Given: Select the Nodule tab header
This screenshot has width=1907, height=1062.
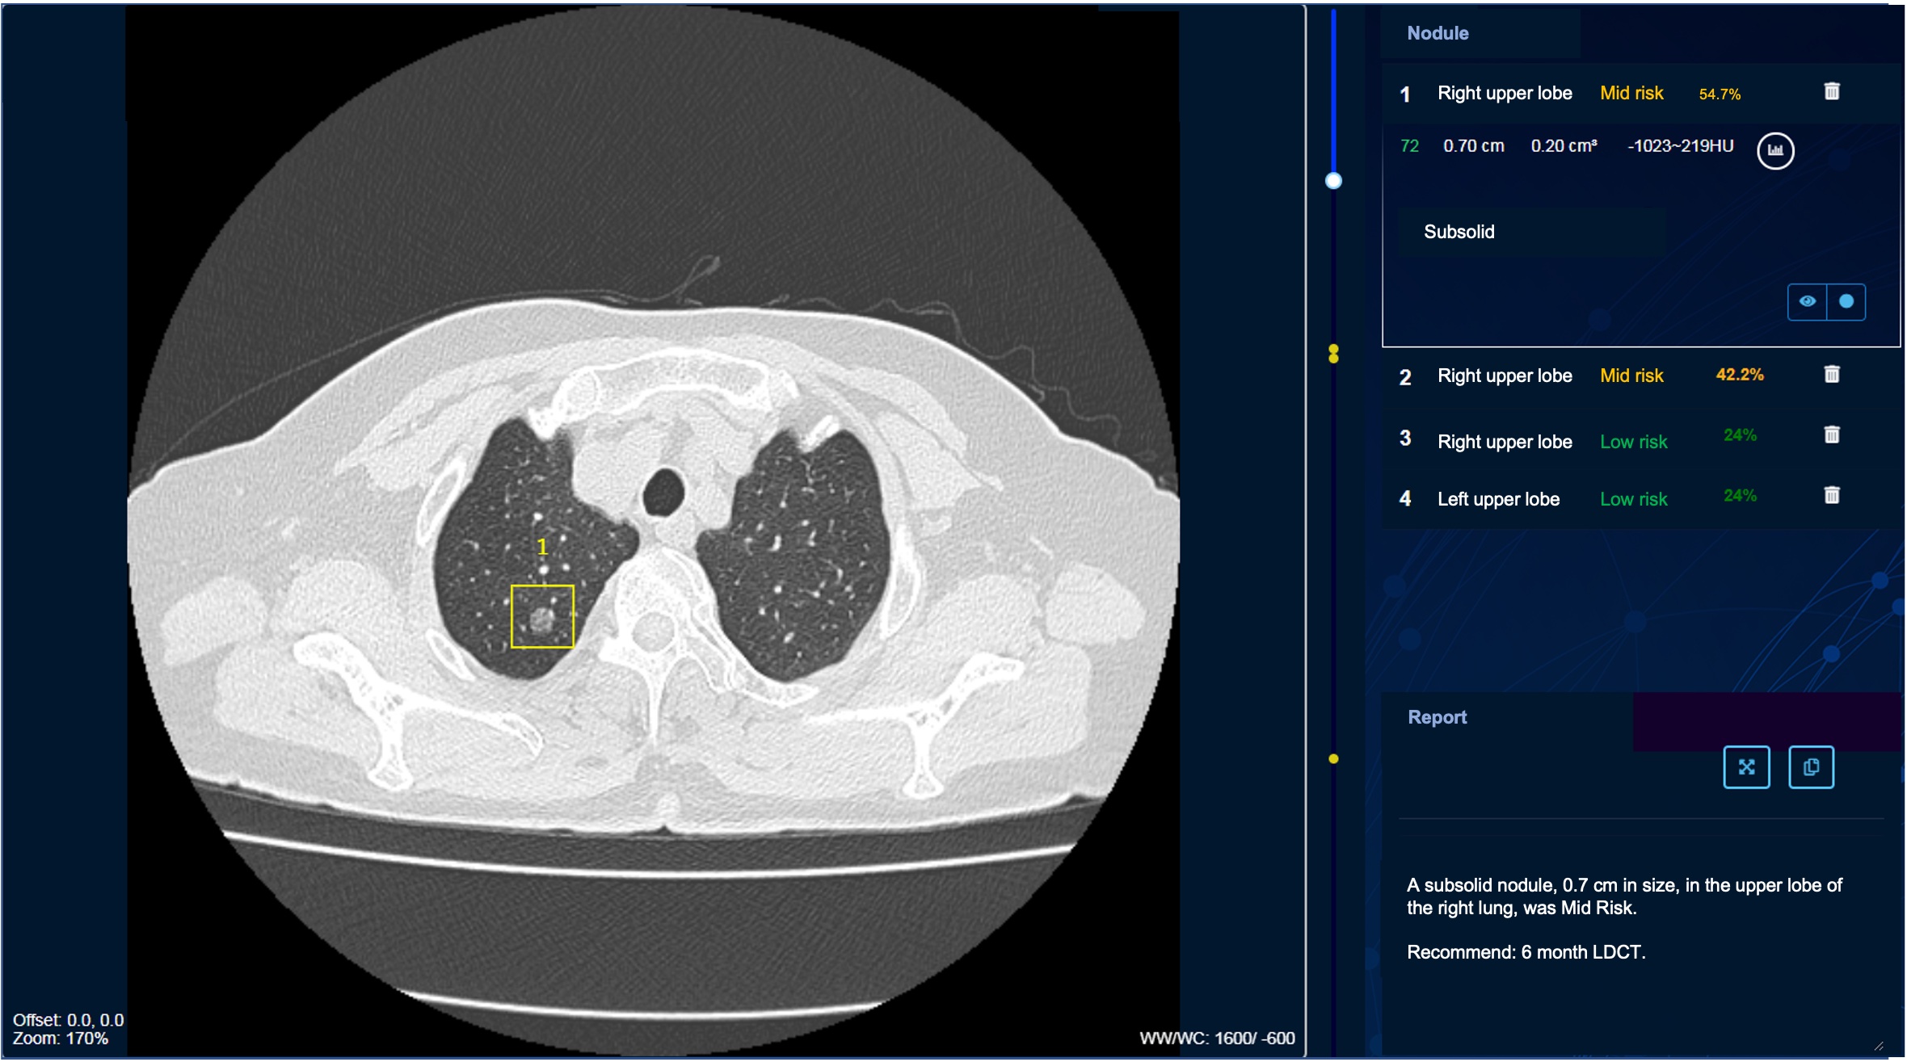Looking at the screenshot, I should coord(1438,33).
